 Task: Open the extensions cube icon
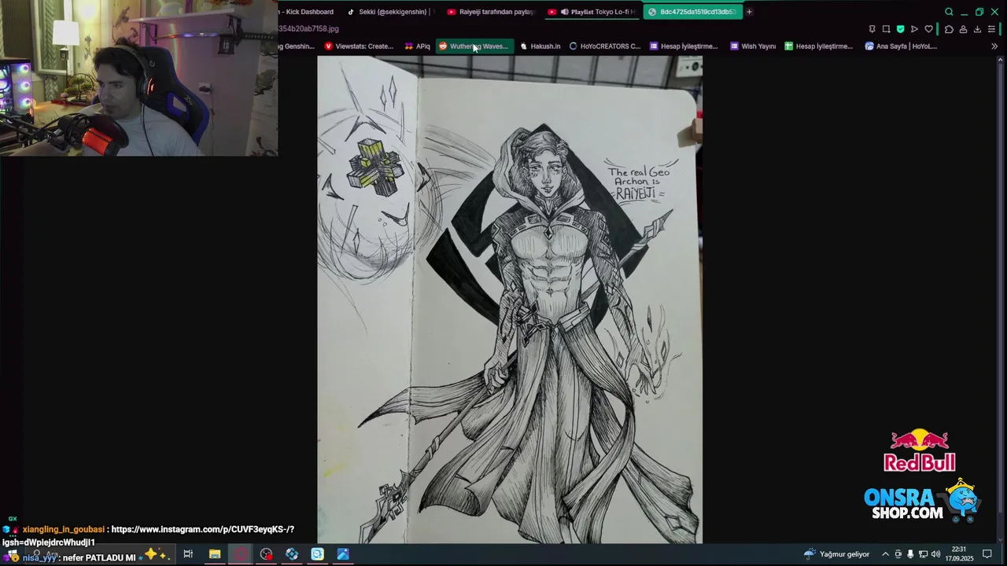[949, 29]
